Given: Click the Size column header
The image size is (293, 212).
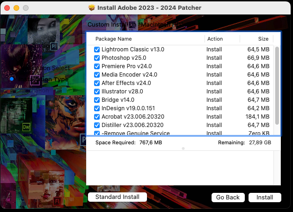Looking at the screenshot, I should click(263, 39).
